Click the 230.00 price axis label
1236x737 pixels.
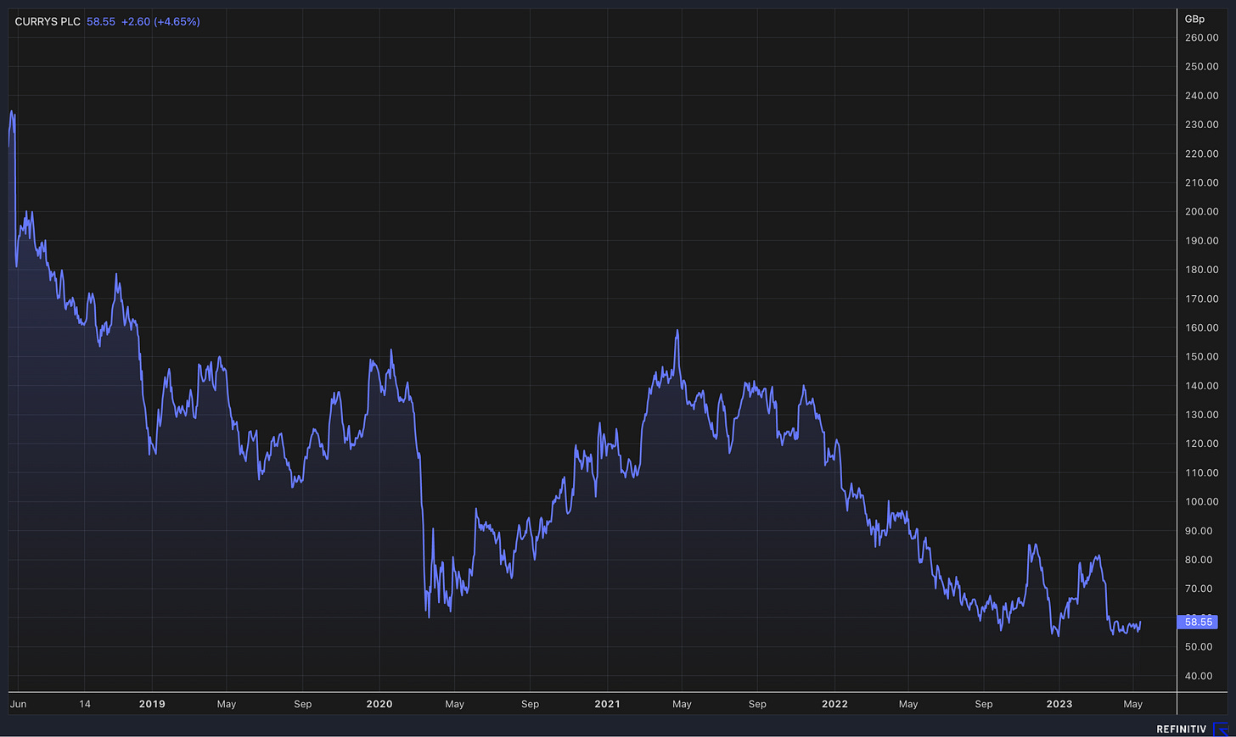1202,125
